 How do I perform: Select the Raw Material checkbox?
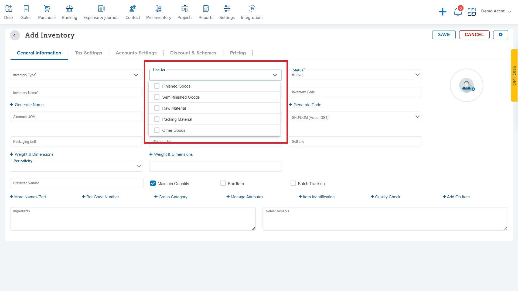(157, 108)
